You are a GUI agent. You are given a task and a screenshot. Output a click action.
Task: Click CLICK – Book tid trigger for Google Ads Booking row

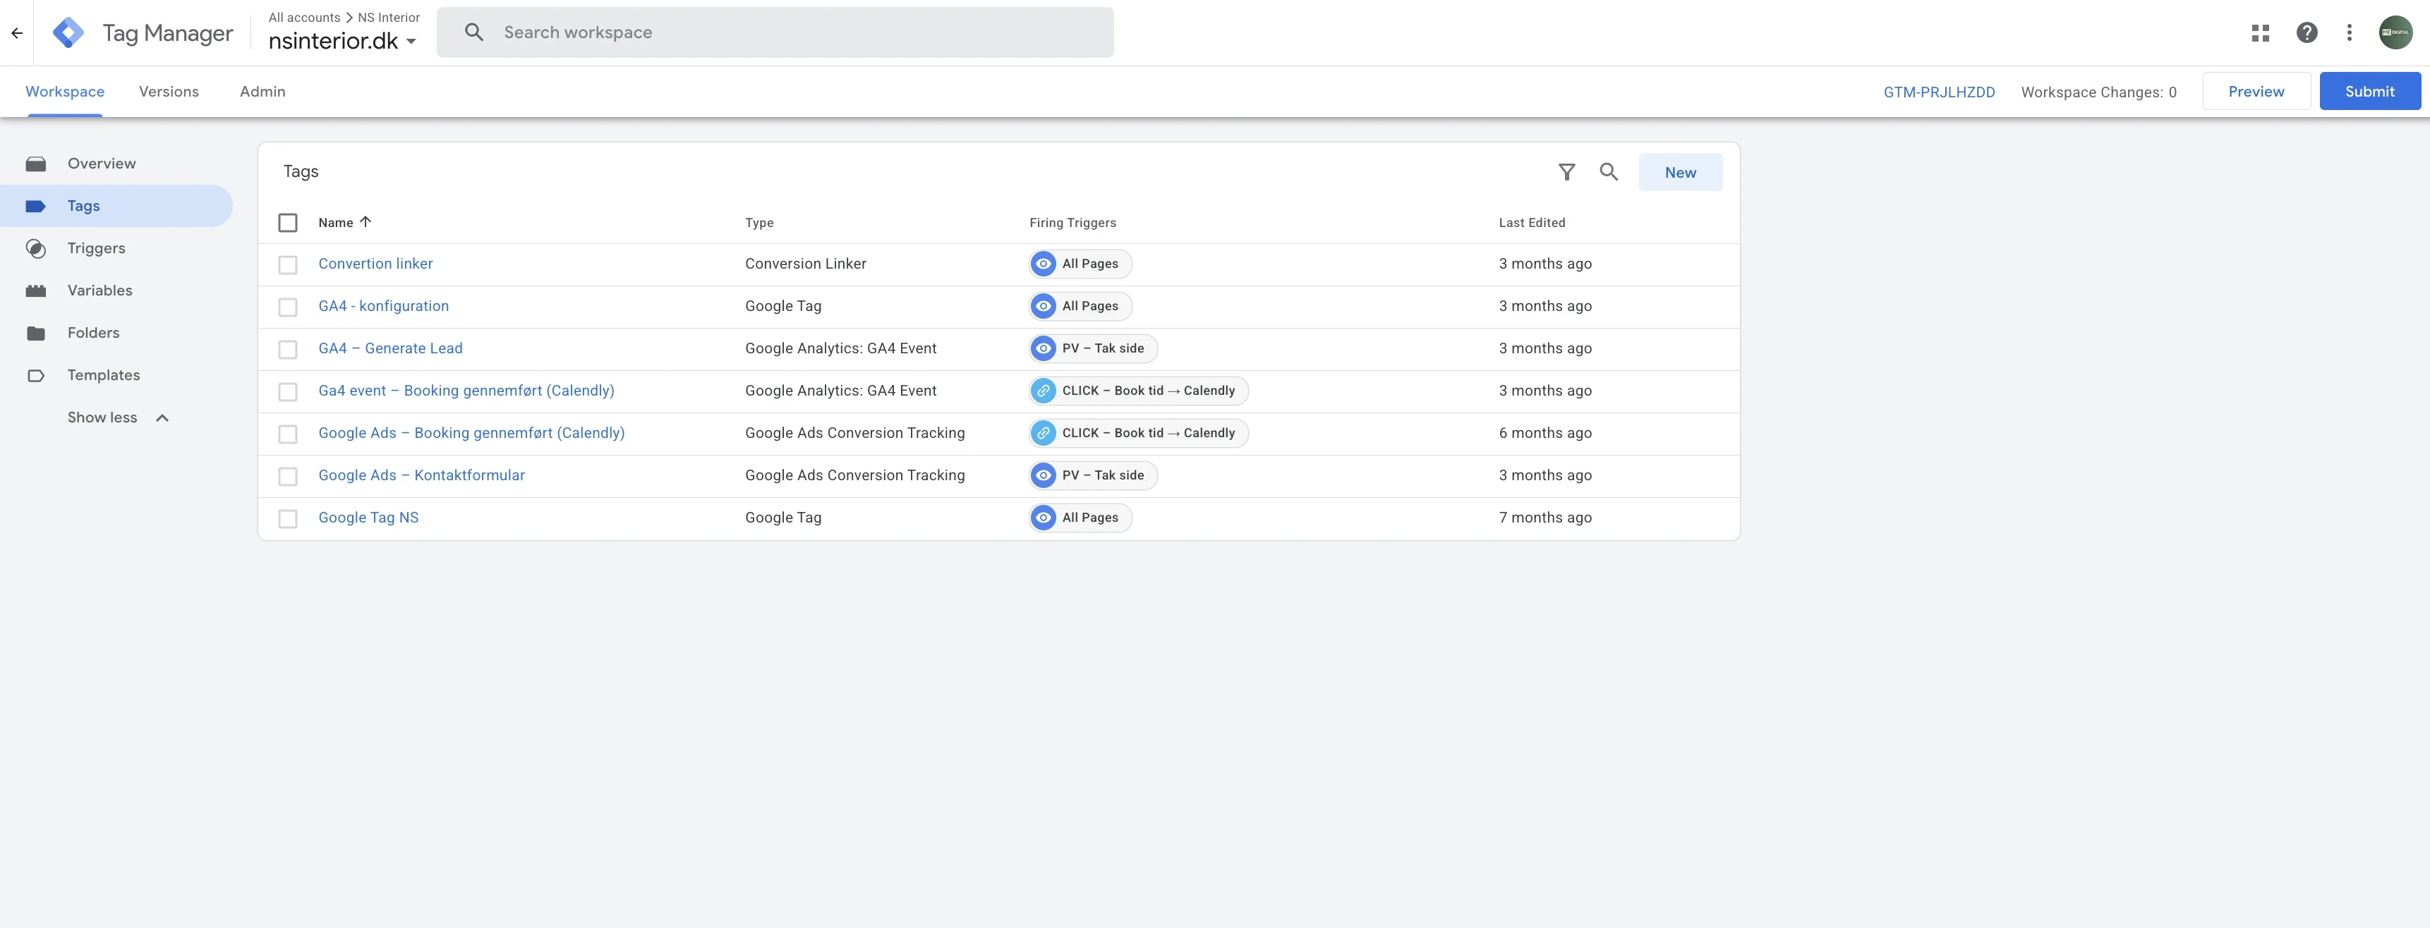click(1139, 434)
